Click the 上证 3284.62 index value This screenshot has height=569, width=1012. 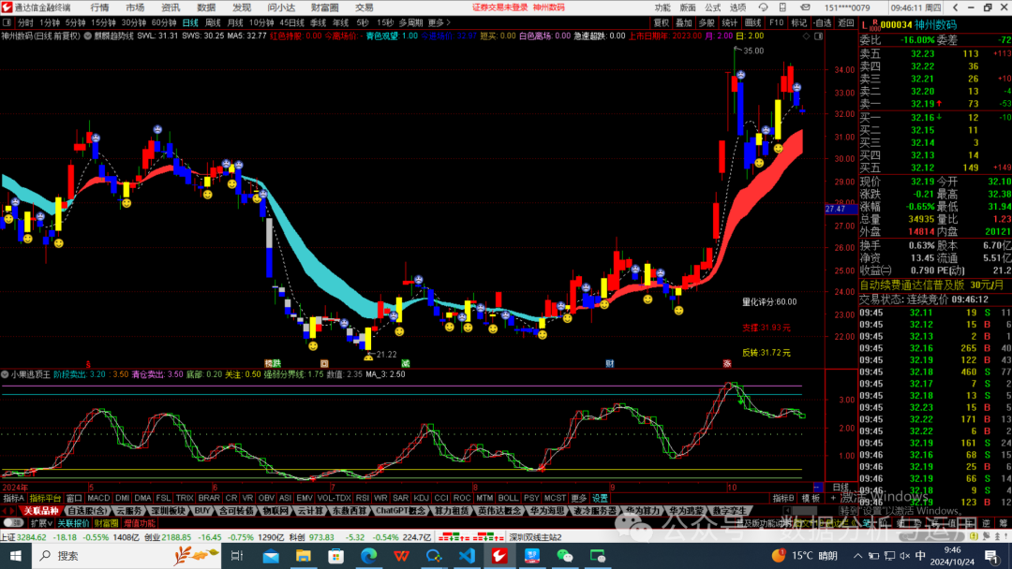pos(31,537)
